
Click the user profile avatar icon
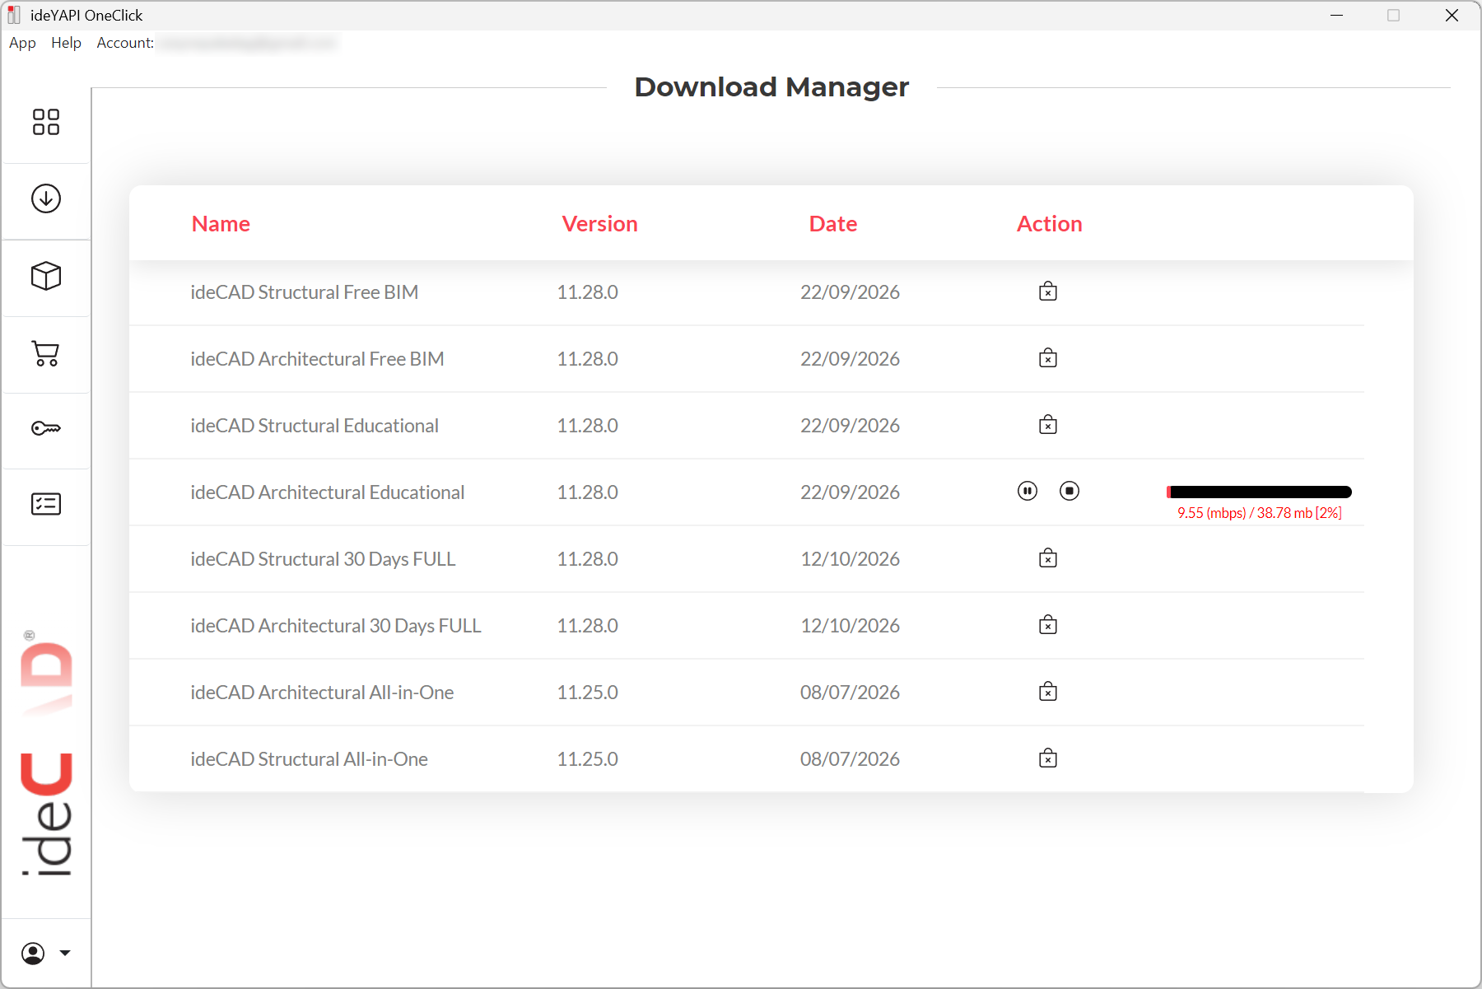click(x=33, y=954)
